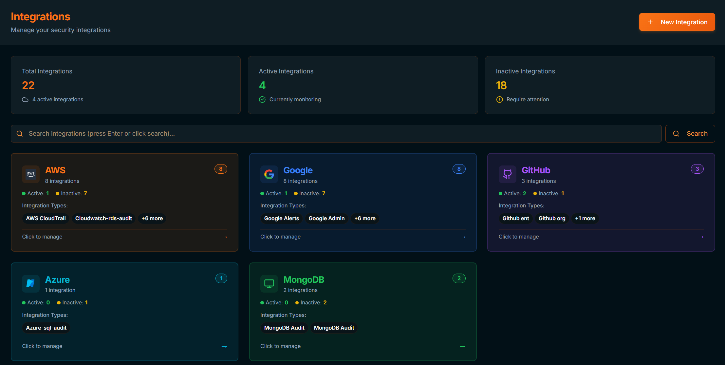The image size is (725, 365).
Task: Open the MongoDB monitor icon
Action: [269, 283]
